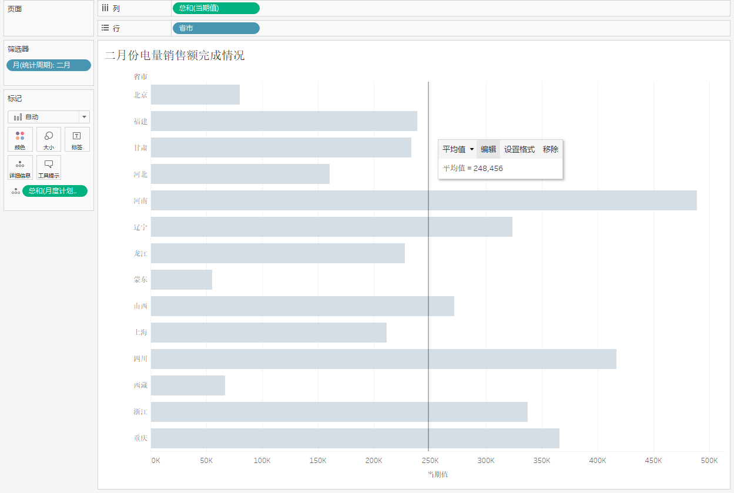Image resolution: width=734 pixels, height=493 pixels.
Task: Click the 重庆 row label
Action: (x=140, y=438)
